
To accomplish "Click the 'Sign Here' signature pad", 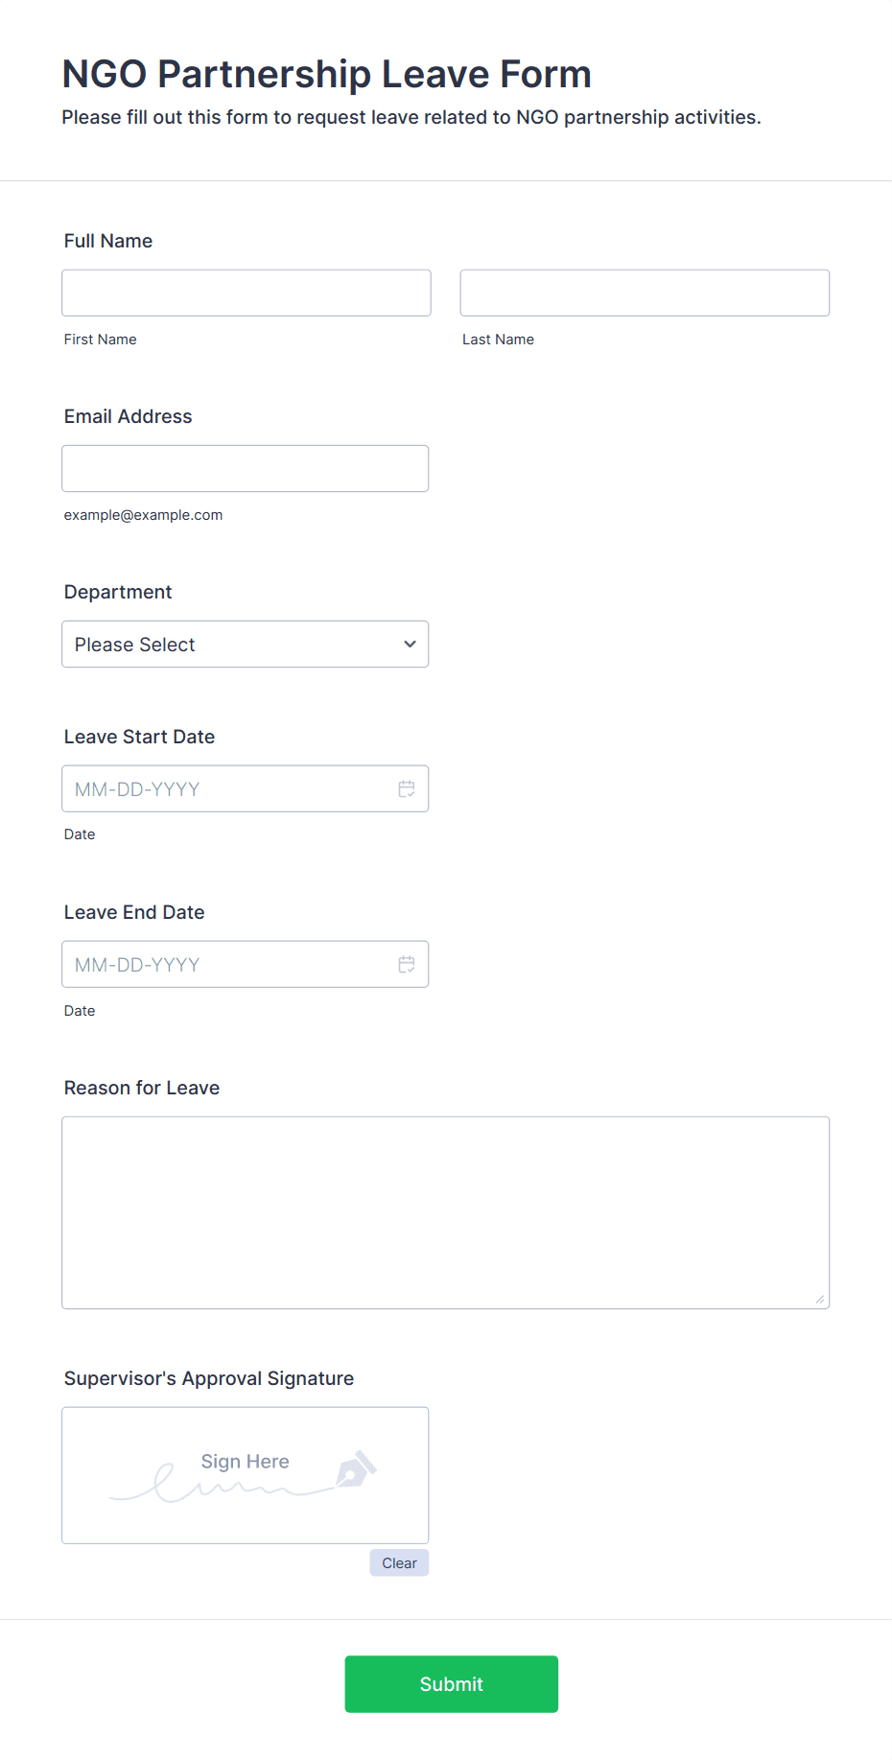I will [246, 1475].
